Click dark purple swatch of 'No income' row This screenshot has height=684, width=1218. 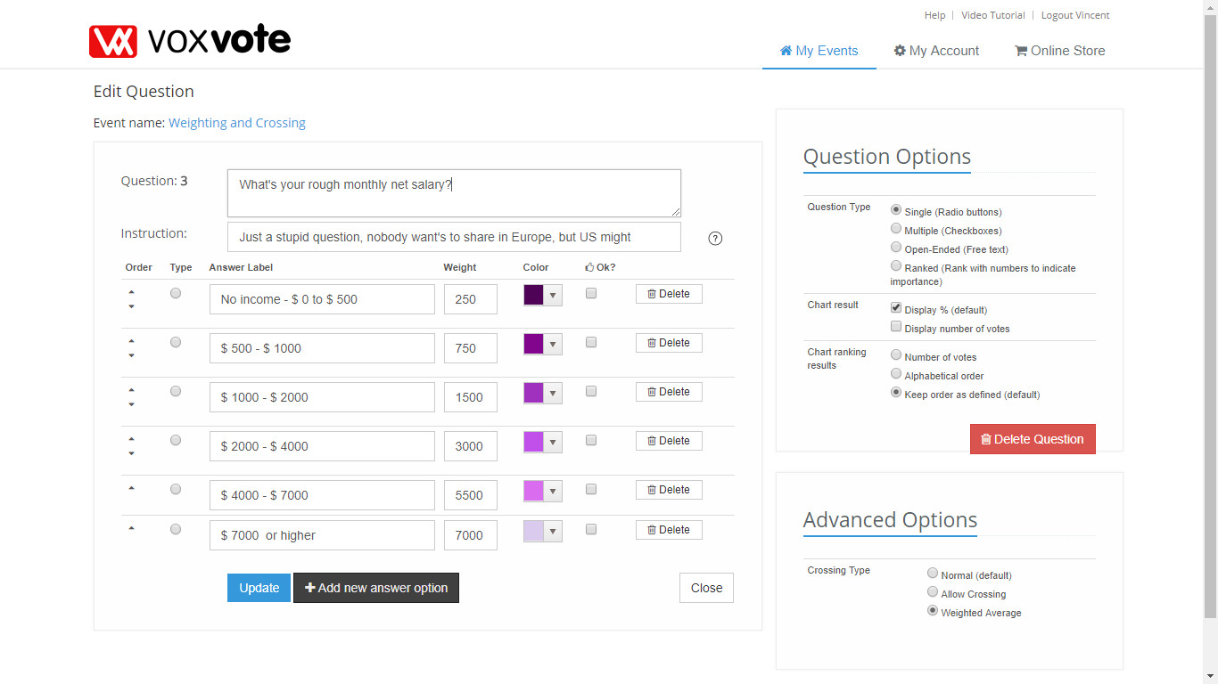pos(534,296)
